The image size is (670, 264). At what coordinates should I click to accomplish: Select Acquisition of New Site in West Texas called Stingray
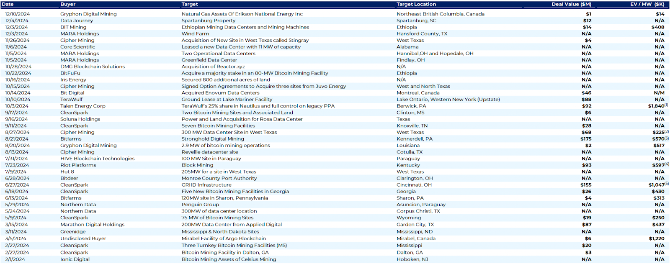click(x=245, y=41)
